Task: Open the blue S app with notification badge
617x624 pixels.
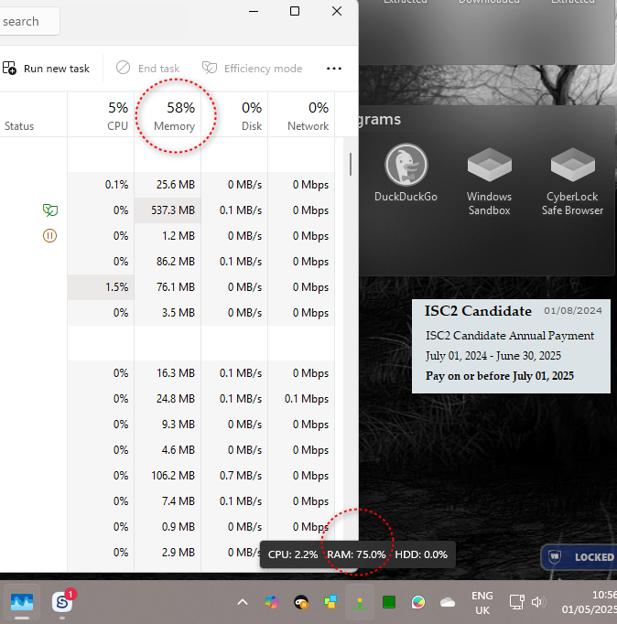Action: (62, 602)
